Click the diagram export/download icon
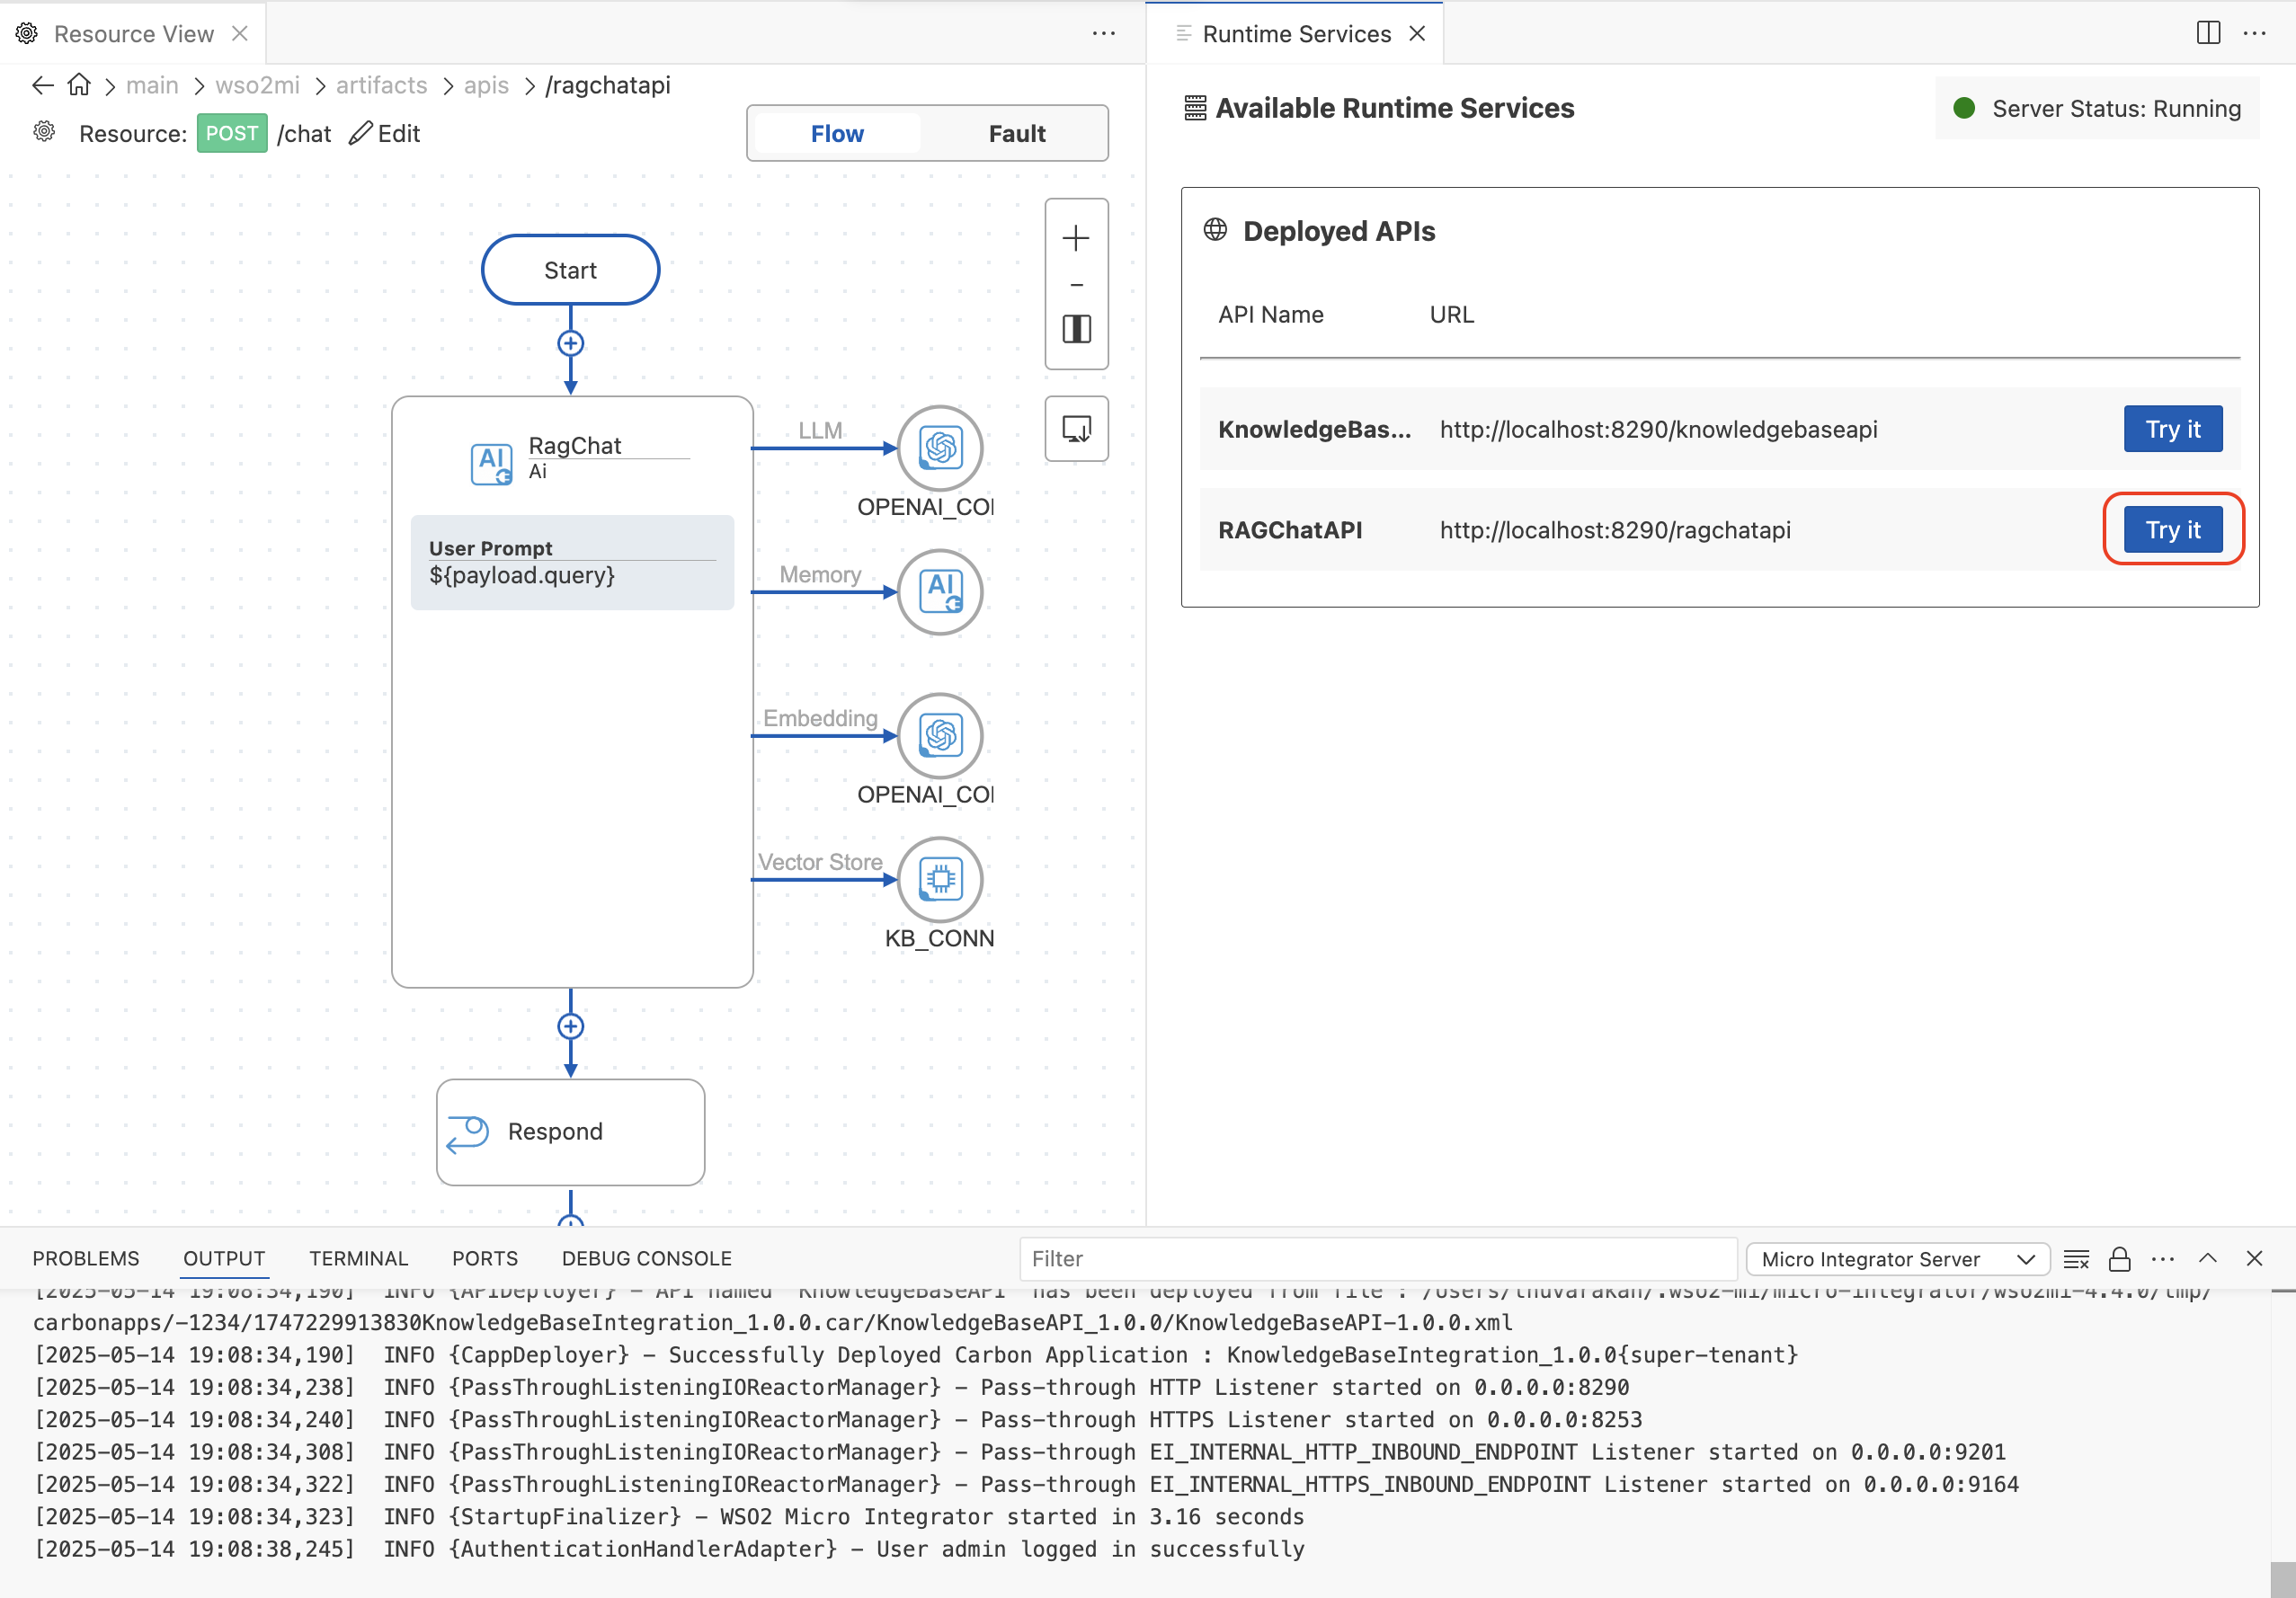Screen dimensions: 2296x1598 click(1076, 429)
